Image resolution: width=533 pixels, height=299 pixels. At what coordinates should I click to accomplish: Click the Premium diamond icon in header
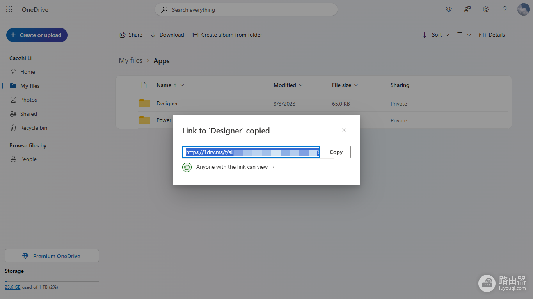pyautogui.click(x=449, y=10)
